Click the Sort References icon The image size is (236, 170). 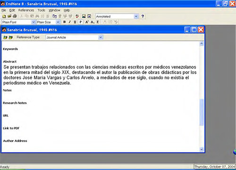click(42, 16)
